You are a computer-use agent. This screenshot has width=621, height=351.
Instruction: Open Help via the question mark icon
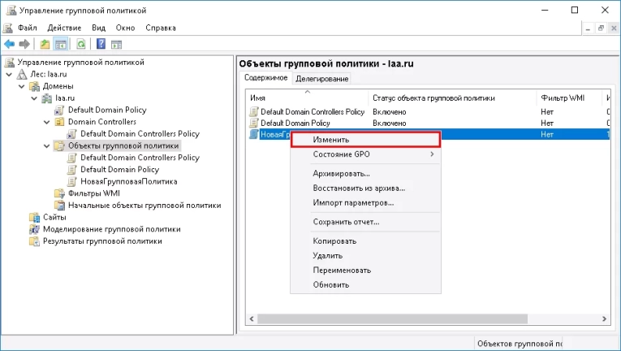[101, 44]
